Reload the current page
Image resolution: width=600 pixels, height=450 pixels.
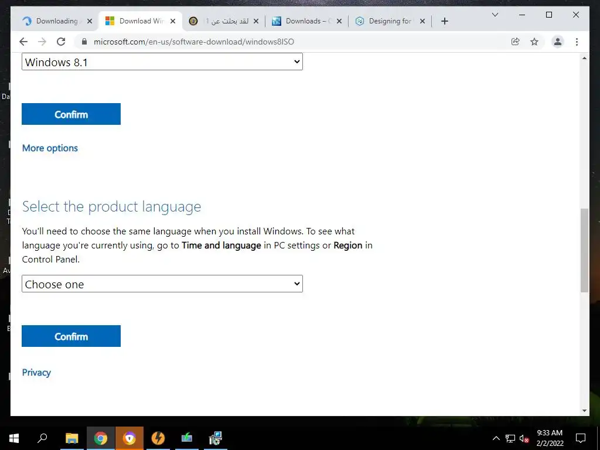click(61, 42)
